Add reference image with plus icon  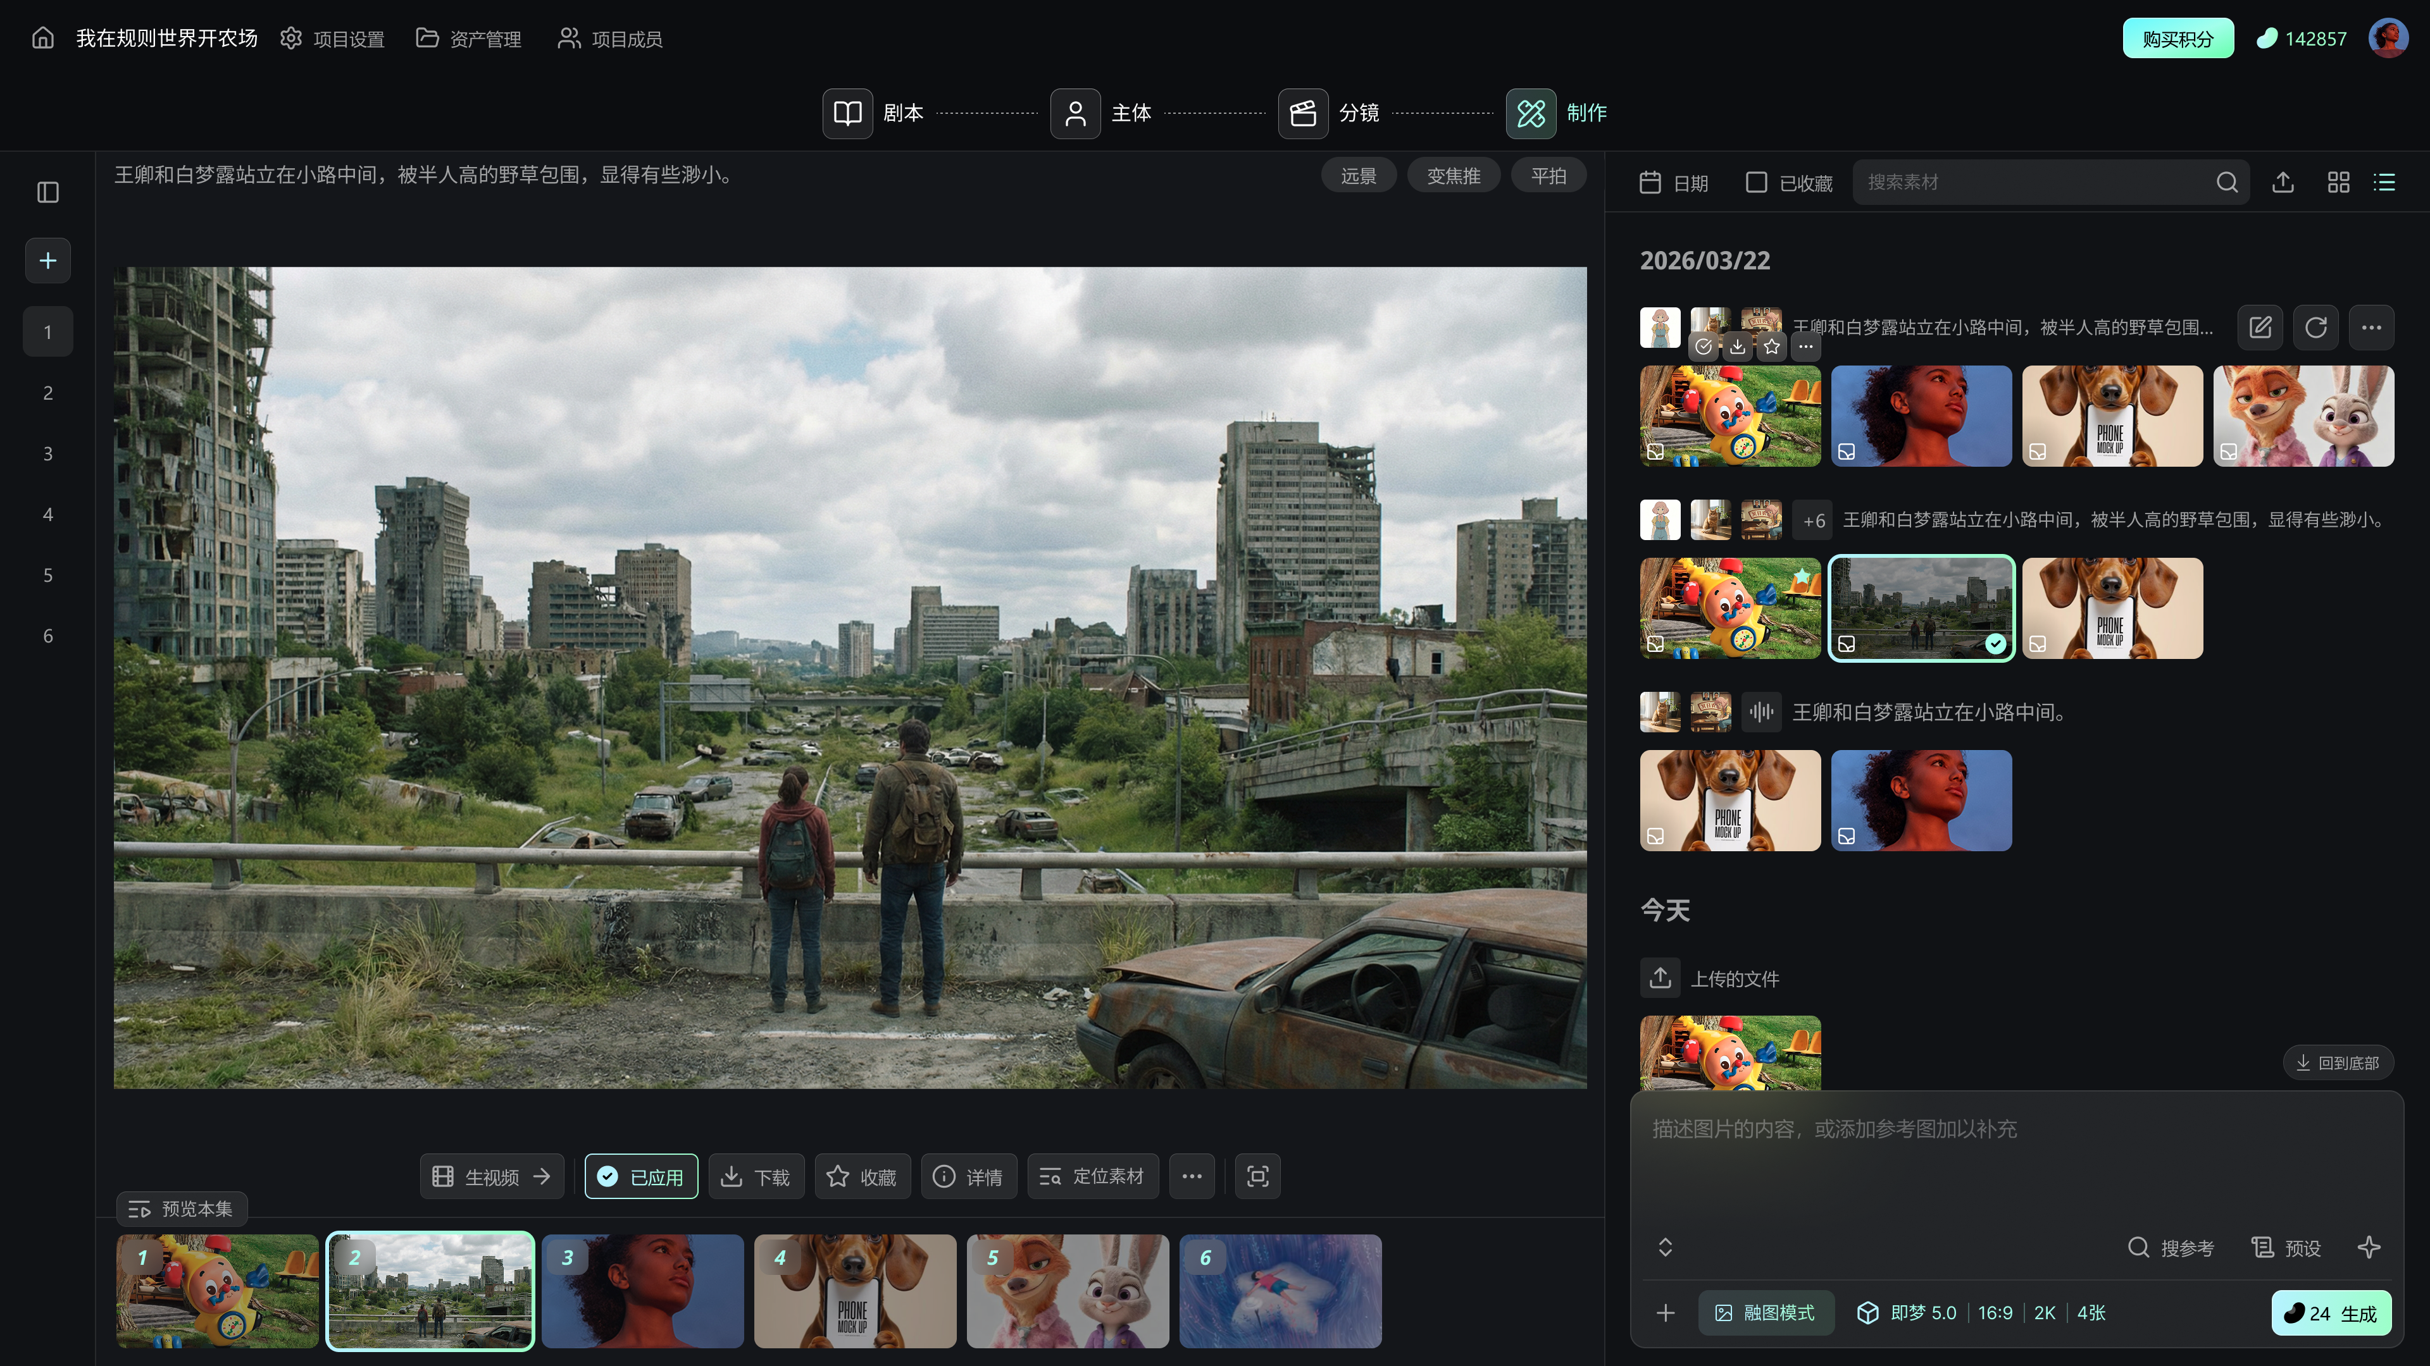click(1666, 1314)
